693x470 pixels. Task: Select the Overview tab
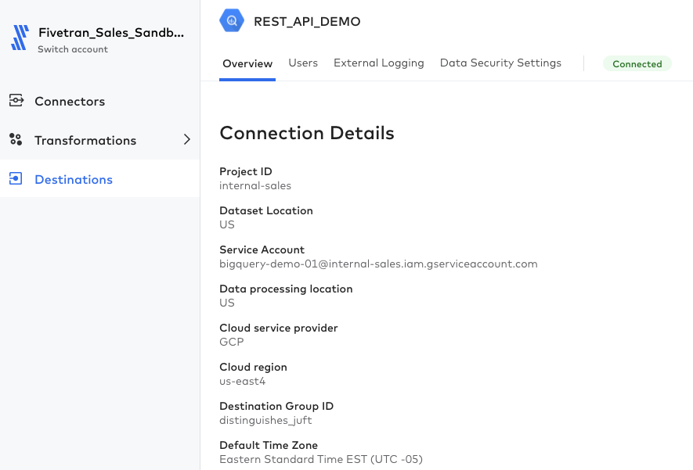[247, 63]
